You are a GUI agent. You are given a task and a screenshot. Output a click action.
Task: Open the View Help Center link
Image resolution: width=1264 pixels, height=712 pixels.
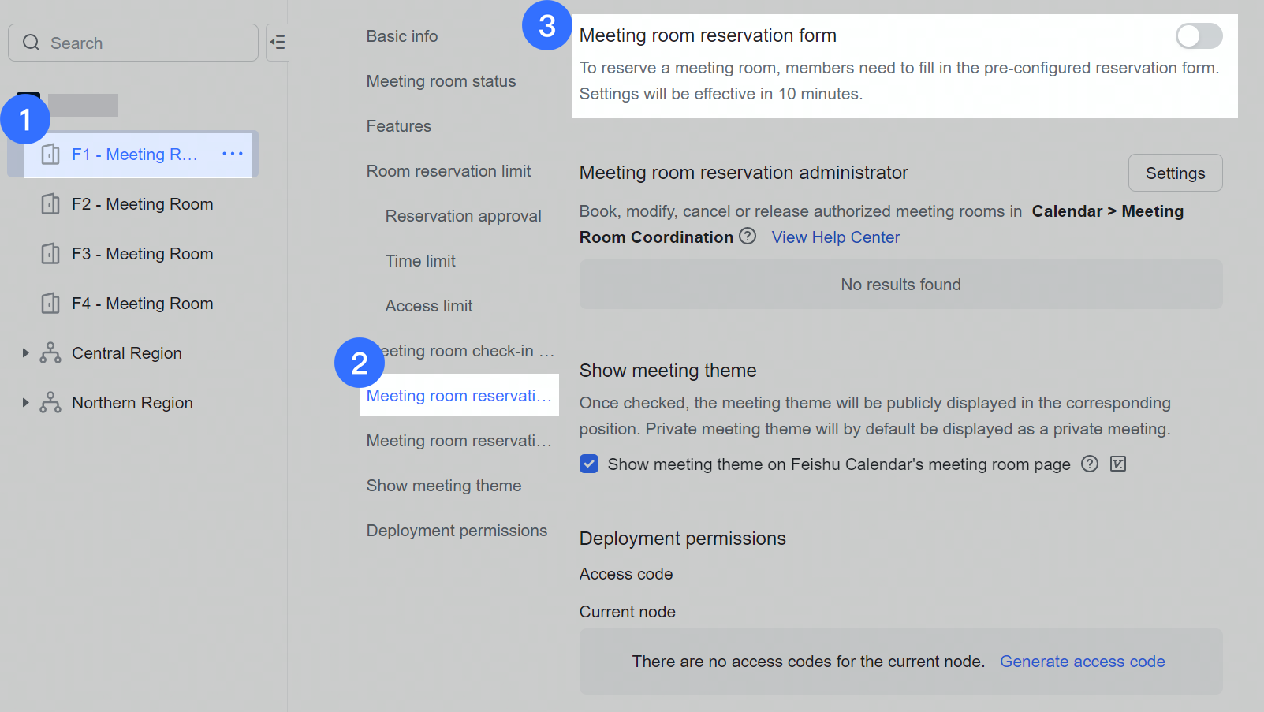[835, 237]
